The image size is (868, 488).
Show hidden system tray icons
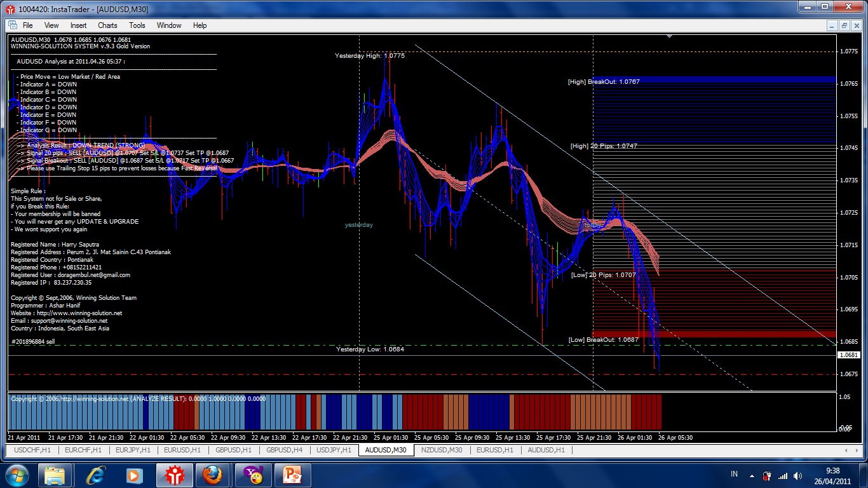[x=752, y=475]
